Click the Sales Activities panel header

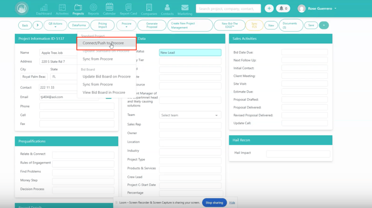tap(280, 39)
